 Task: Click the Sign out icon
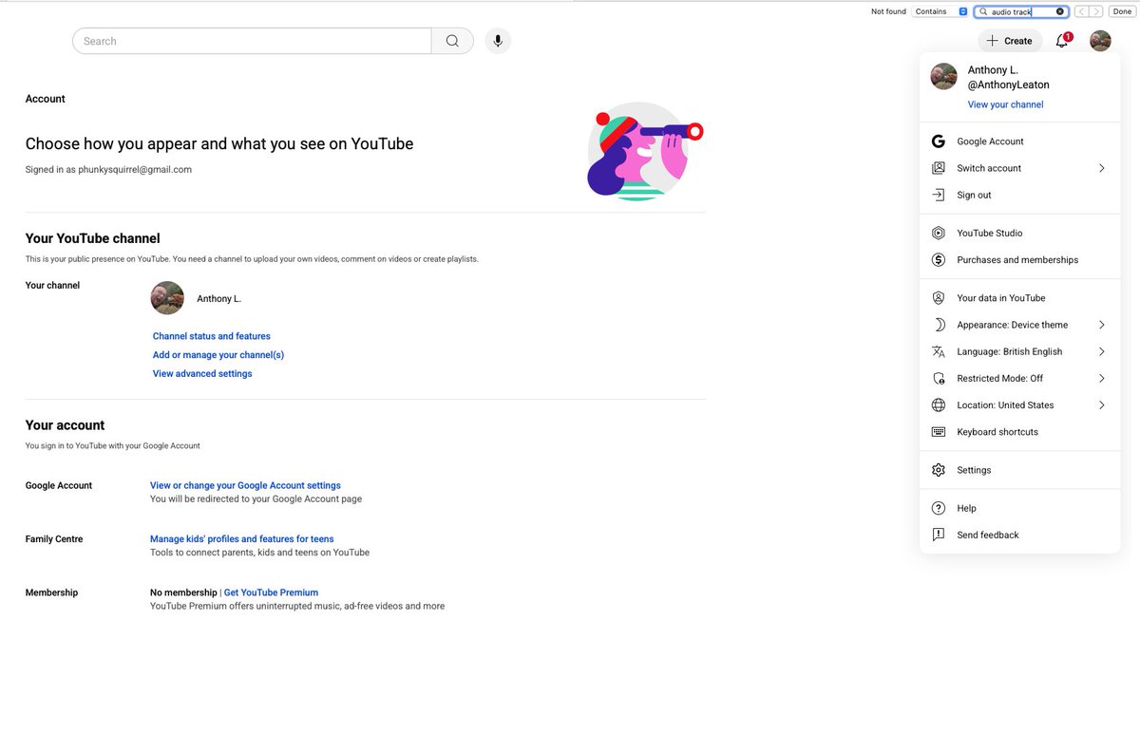[939, 195]
